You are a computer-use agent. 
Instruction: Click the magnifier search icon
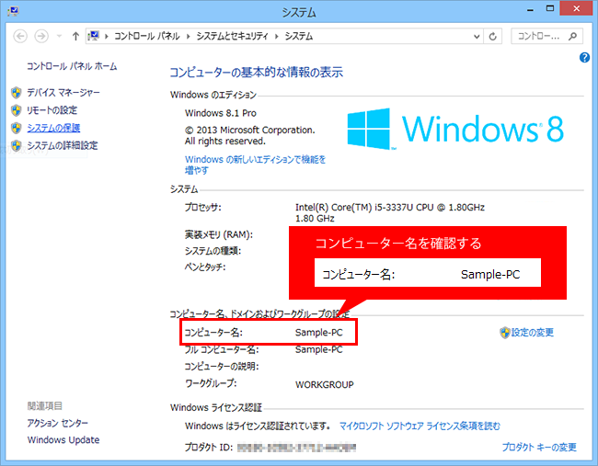tap(572, 36)
